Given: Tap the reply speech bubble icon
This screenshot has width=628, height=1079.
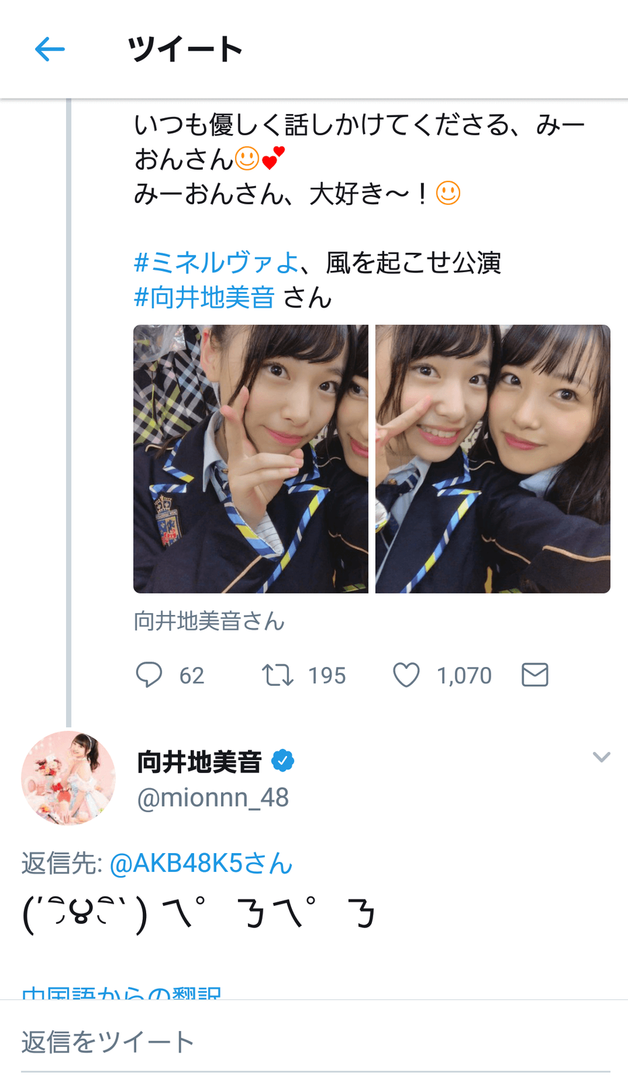Looking at the screenshot, I should pyautogui.click(x=149, y=674).
